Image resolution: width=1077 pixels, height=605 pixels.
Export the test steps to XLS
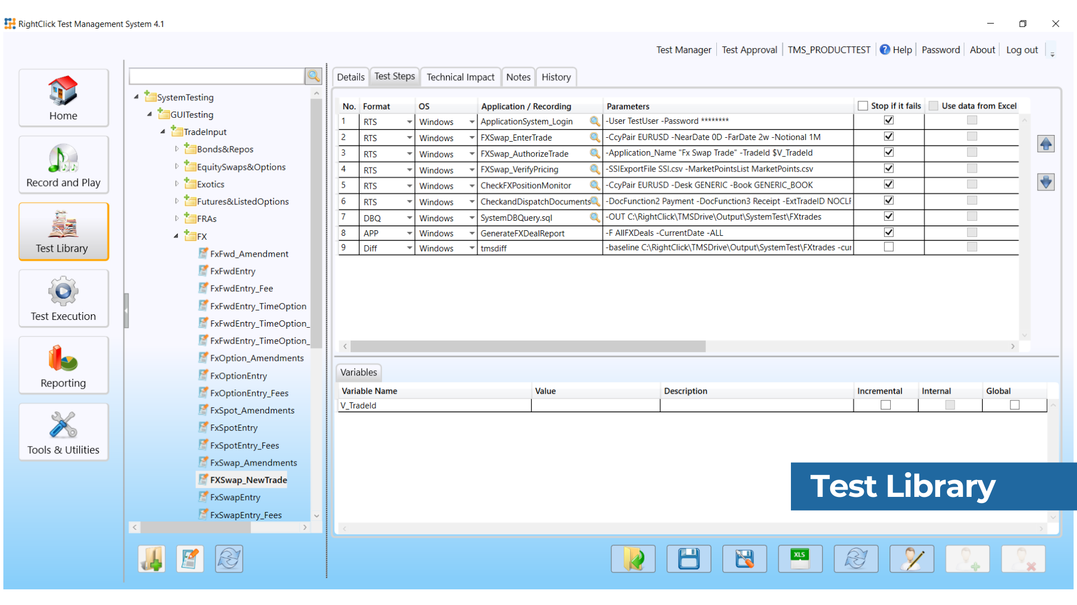800,559
